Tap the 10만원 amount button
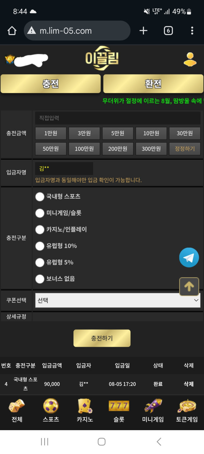The width and height of the screenshot is (204, 454). tap(151, 134)
